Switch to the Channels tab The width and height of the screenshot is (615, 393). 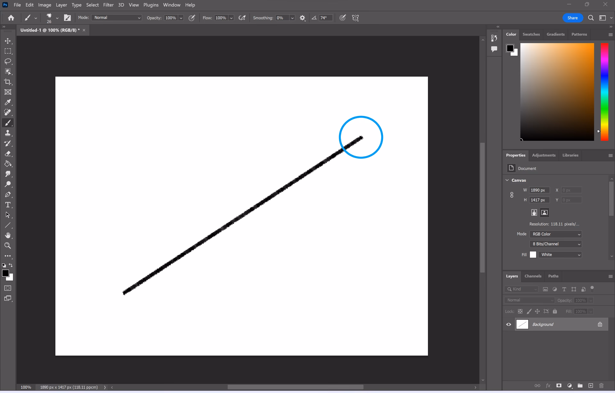click(533, 276)
